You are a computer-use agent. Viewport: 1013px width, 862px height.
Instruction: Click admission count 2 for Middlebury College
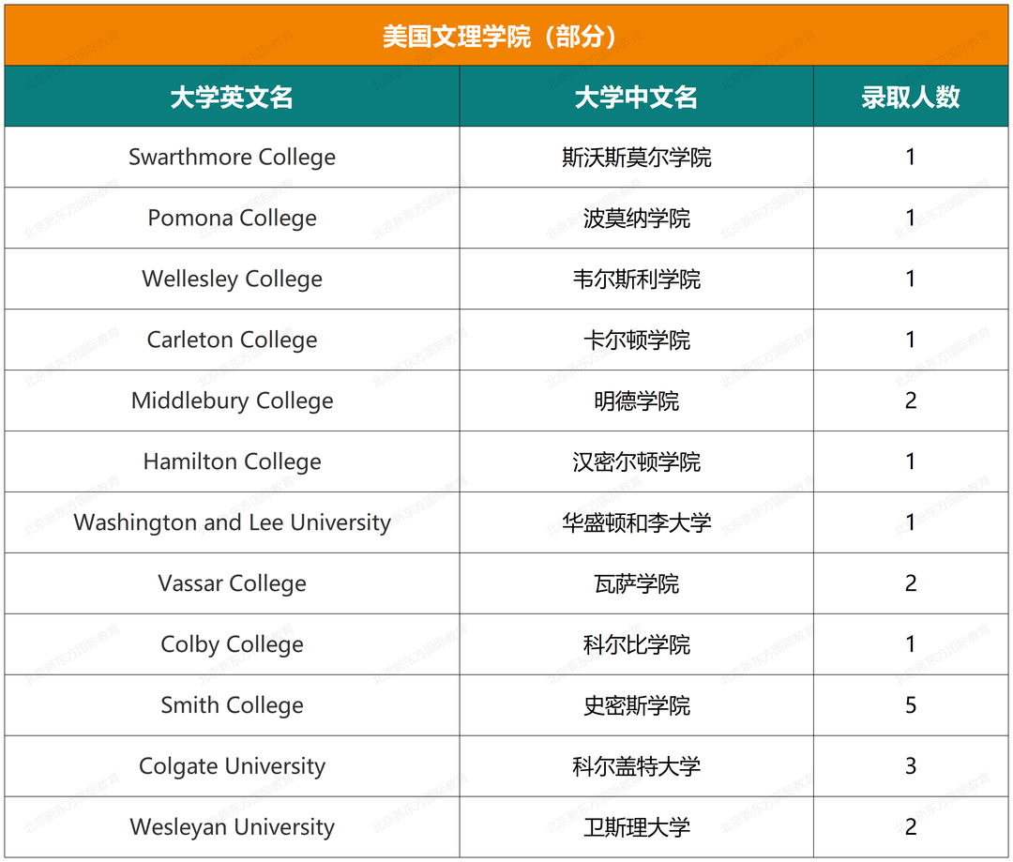[911, 401]
